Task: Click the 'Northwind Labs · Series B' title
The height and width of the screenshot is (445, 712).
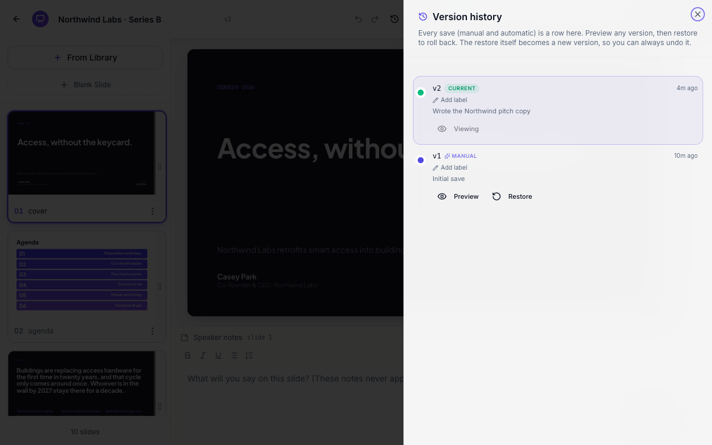Action: [110, 20]
